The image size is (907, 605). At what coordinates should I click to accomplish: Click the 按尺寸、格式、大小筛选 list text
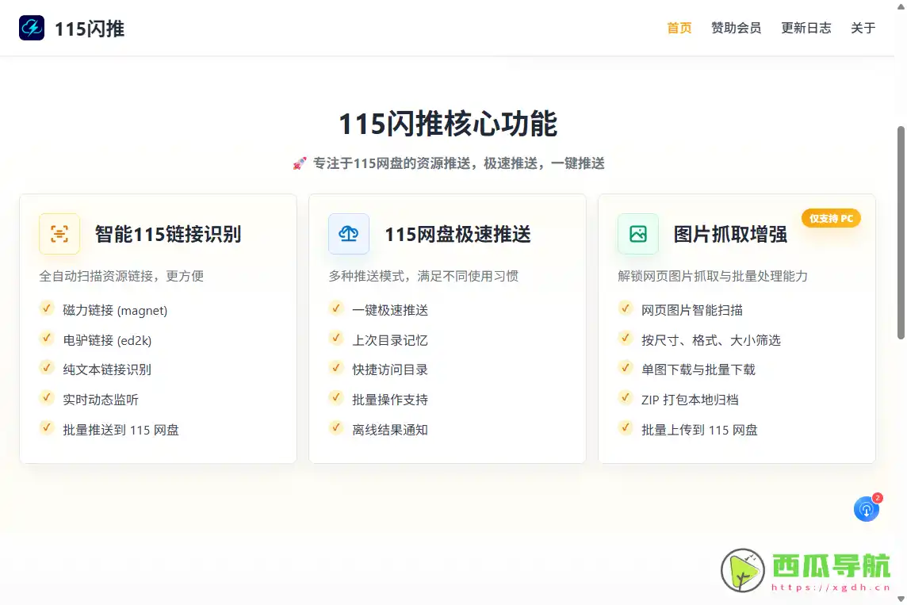point(711,340)
